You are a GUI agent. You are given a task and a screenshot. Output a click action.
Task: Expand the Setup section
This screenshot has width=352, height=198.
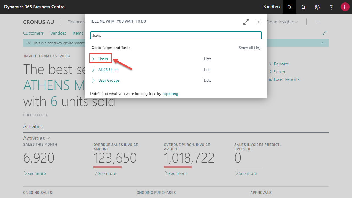point(277,71)
